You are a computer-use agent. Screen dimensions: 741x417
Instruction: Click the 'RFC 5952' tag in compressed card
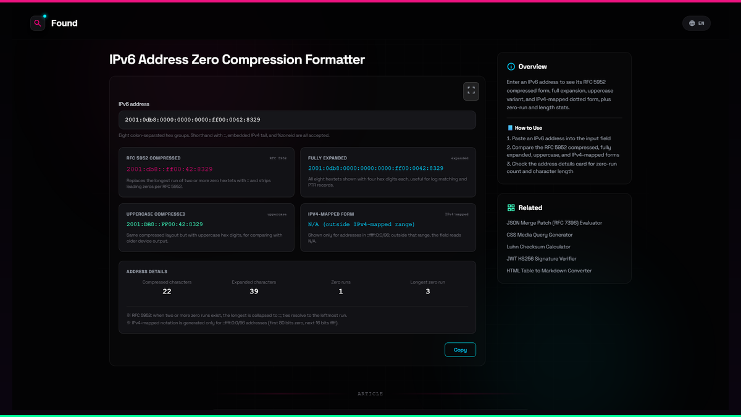tap(278, 158)
